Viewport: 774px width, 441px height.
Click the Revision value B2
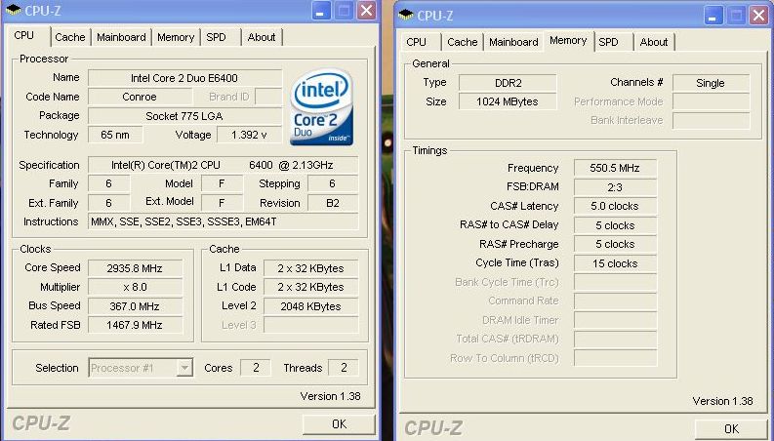[333, 203]
